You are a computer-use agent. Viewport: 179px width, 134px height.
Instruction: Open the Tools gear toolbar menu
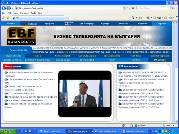tap(169, 18)
